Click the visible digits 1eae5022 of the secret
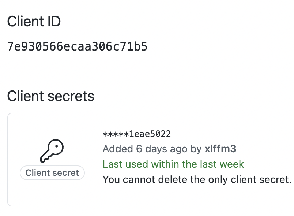This screenshot has height=216, width=294. 150,134
